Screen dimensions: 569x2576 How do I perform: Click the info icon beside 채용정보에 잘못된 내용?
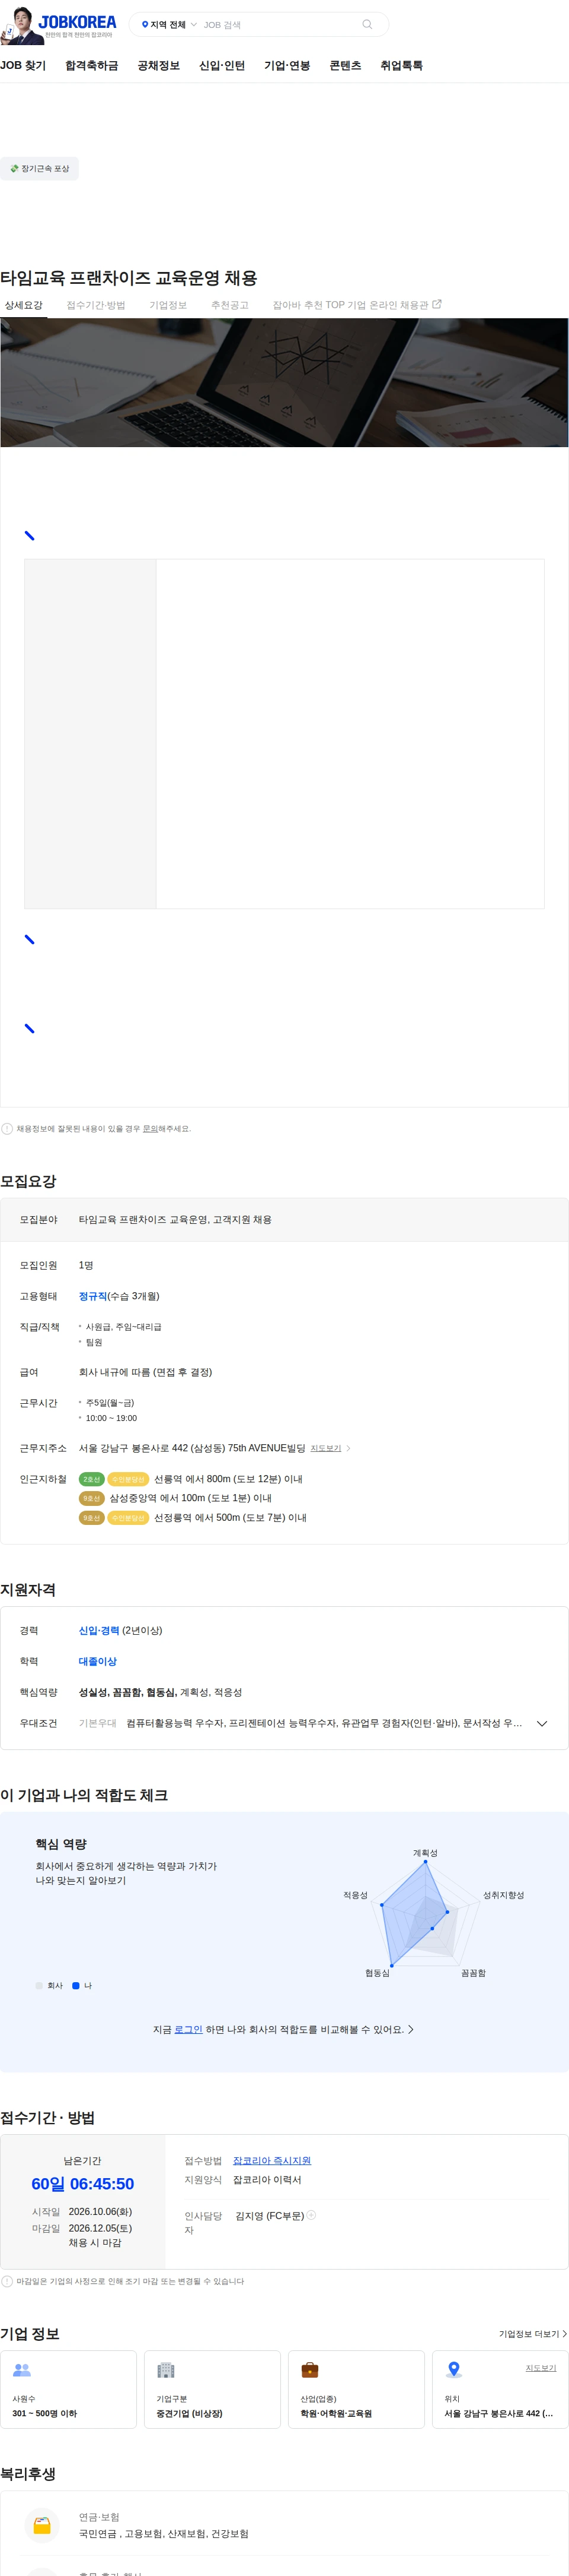(7, 1128)
